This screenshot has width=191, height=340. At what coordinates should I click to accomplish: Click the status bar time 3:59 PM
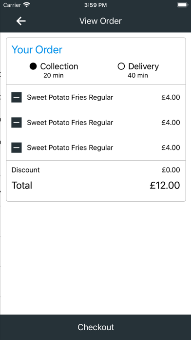tap(95, 5)
